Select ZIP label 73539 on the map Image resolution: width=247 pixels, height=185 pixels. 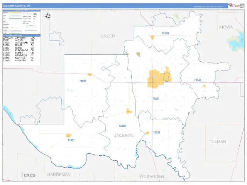[156, 133]
